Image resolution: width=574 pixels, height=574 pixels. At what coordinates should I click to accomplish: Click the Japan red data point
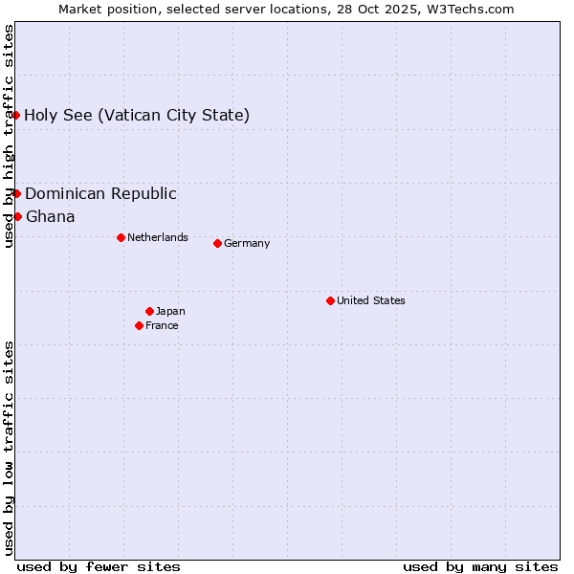[x=149, y=311]
